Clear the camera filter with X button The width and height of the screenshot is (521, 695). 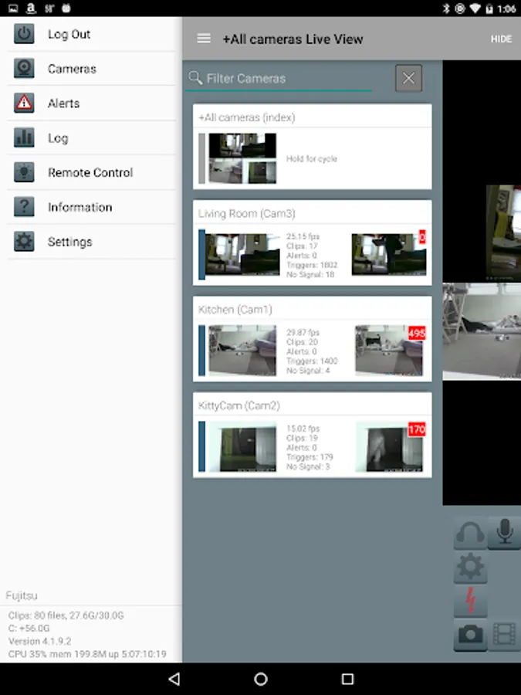408,78
